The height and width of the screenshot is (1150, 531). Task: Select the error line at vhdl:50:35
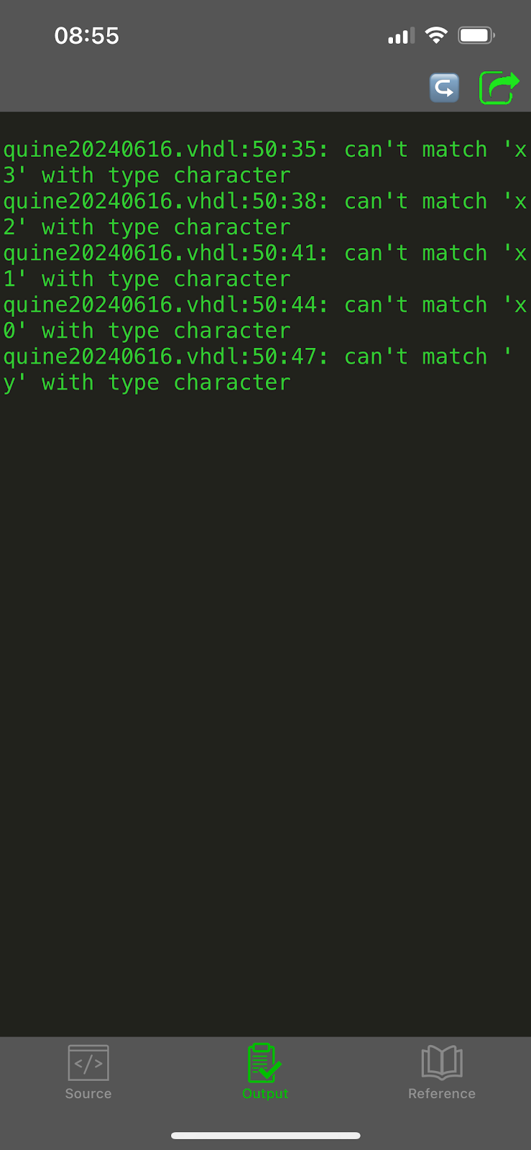[x=165, y=149]
